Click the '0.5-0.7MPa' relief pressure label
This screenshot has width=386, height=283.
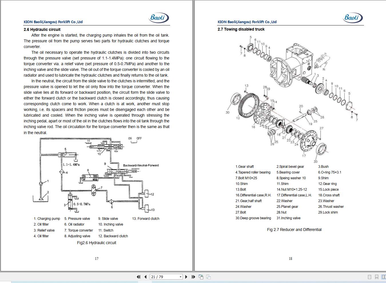[x=82, y=204]
